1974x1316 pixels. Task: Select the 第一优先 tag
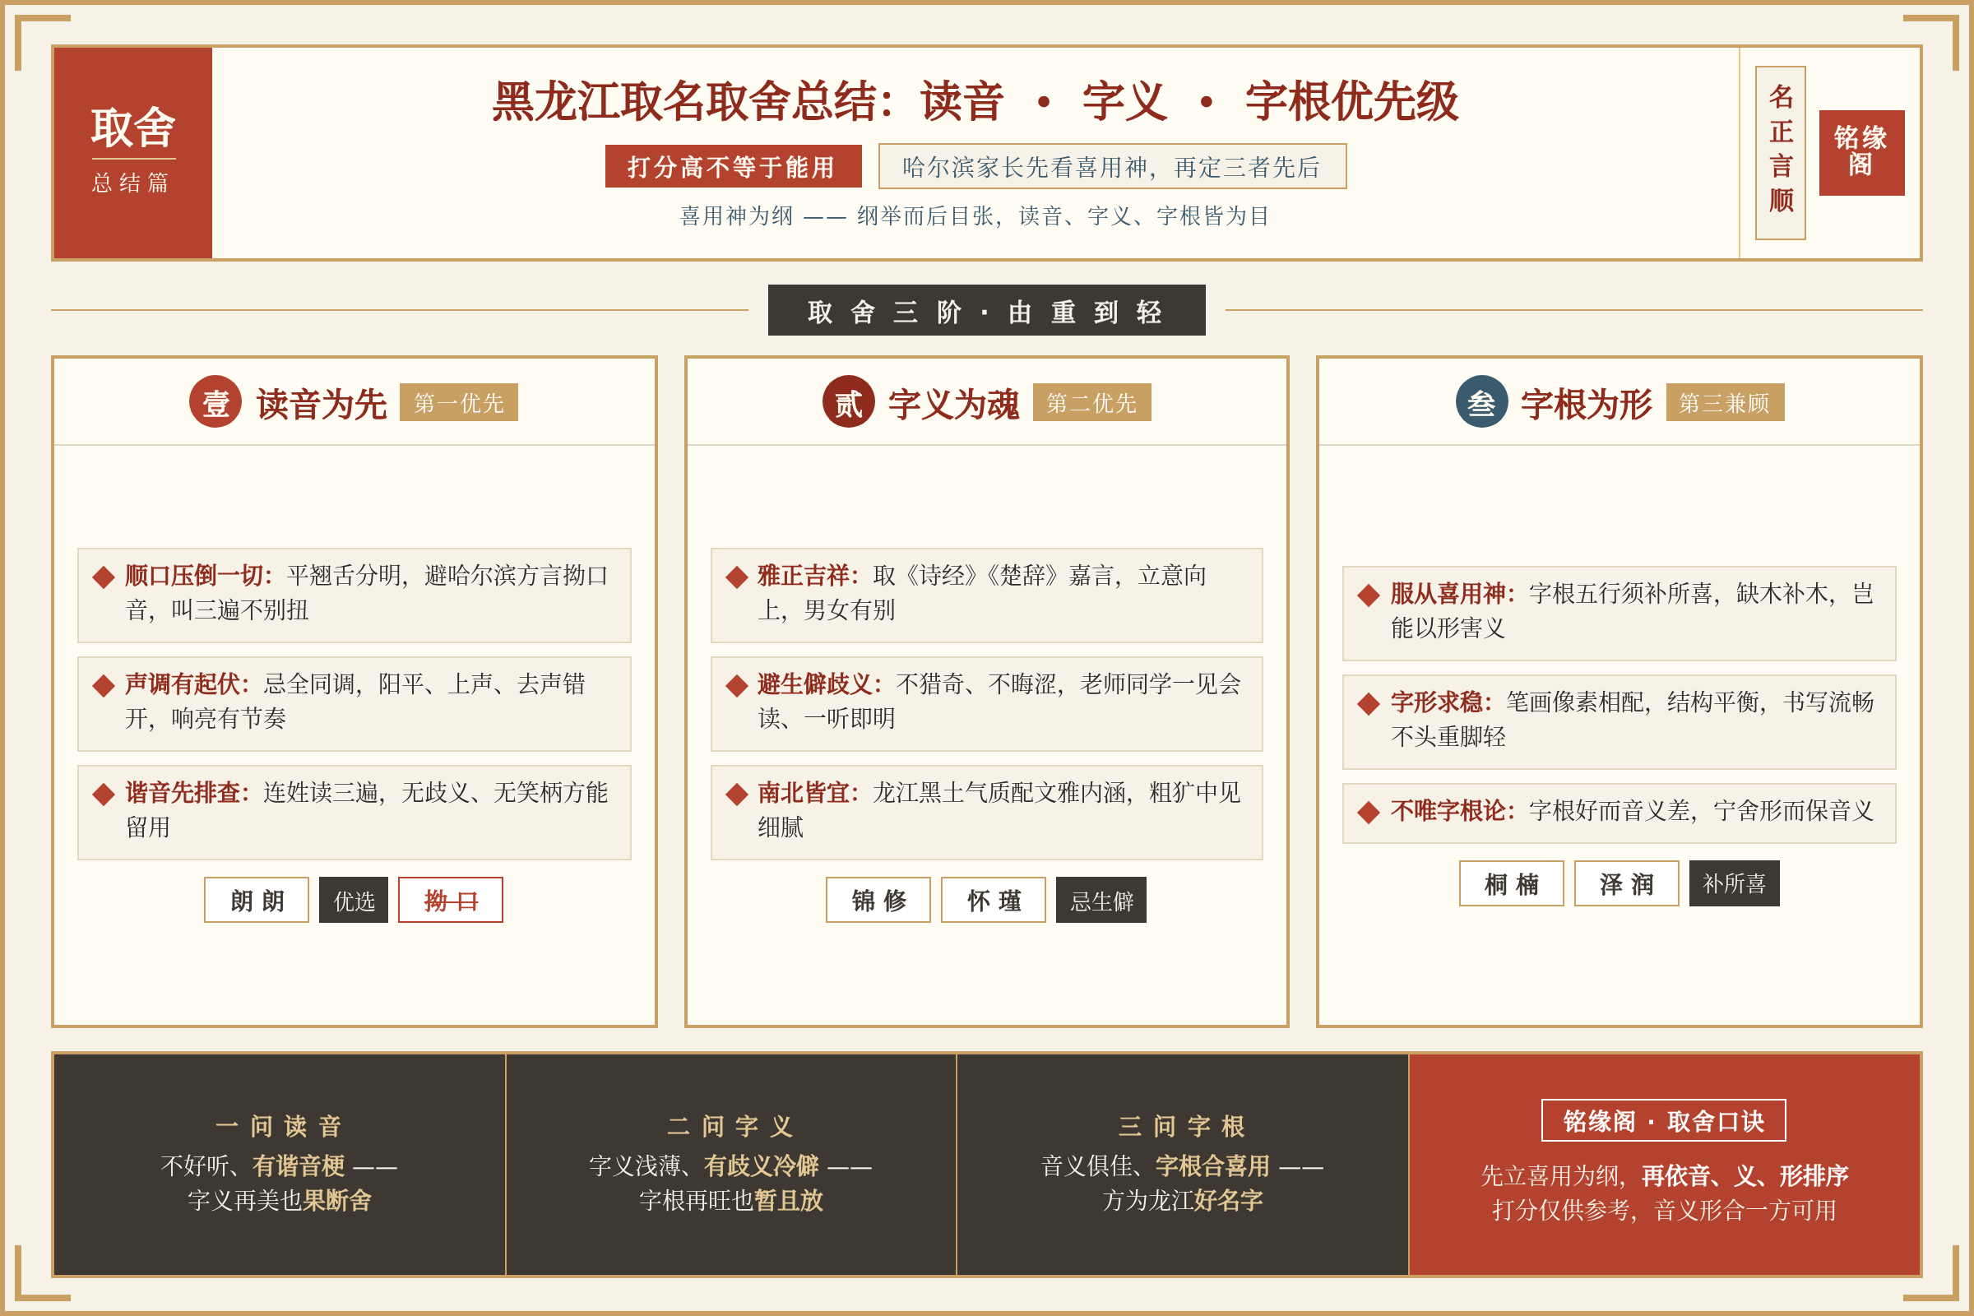click(x=458, y=403)
